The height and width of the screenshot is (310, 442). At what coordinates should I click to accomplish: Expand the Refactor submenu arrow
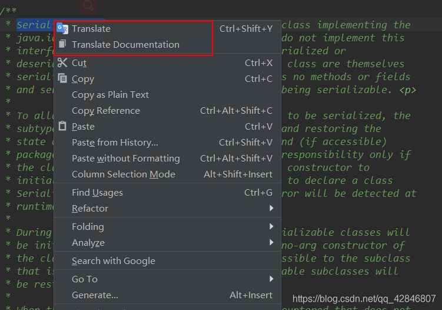(271, 209)
